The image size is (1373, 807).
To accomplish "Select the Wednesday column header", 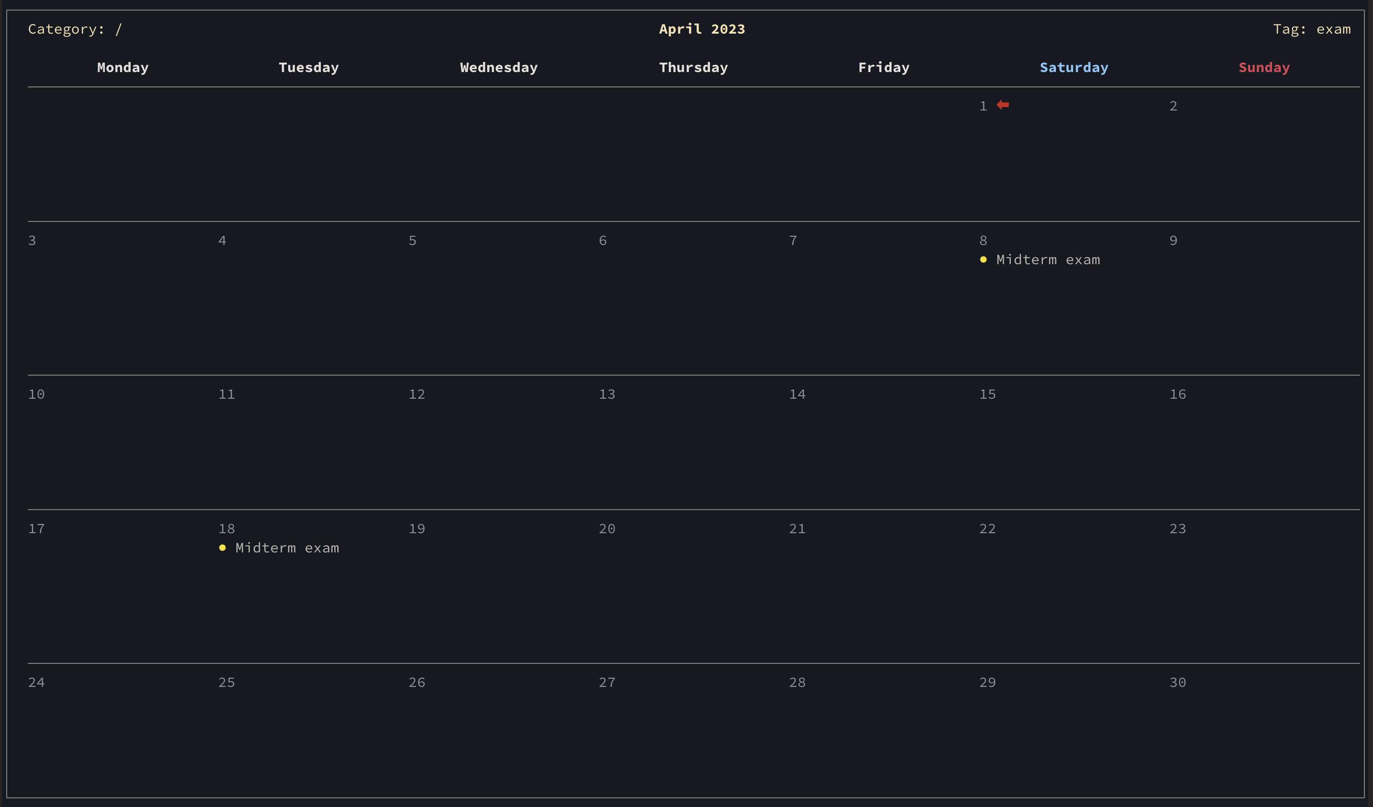I will 499,68.
